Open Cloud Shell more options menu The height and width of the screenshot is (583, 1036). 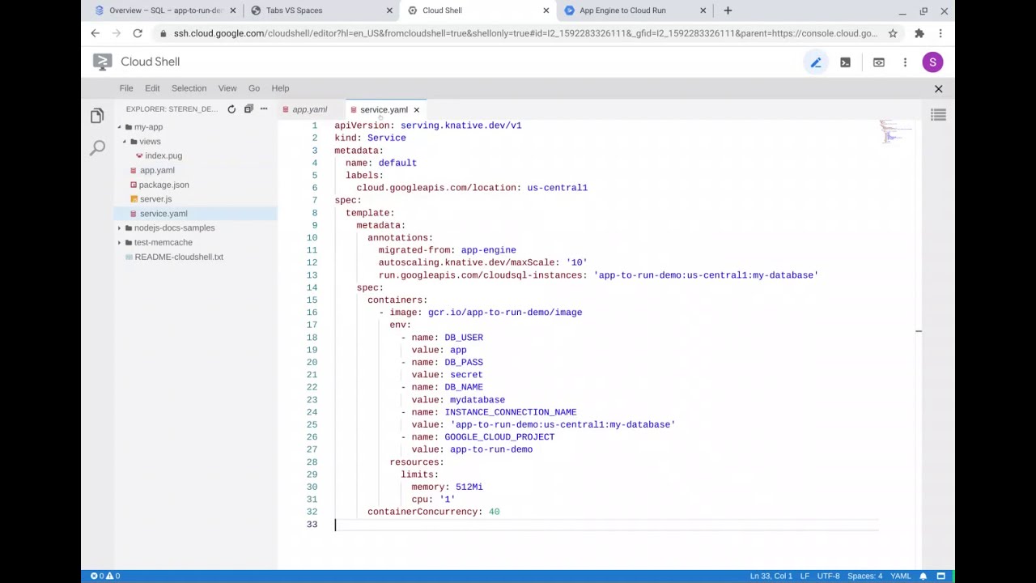click(905, 62)
